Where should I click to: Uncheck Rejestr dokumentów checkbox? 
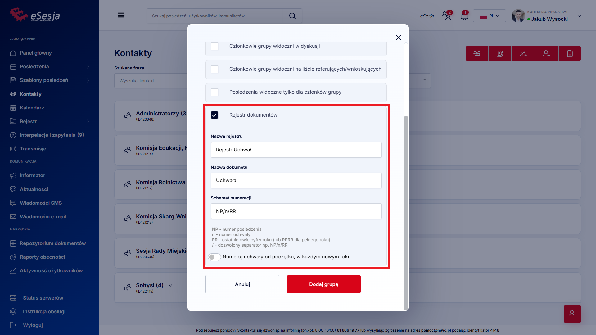(214, 115)
